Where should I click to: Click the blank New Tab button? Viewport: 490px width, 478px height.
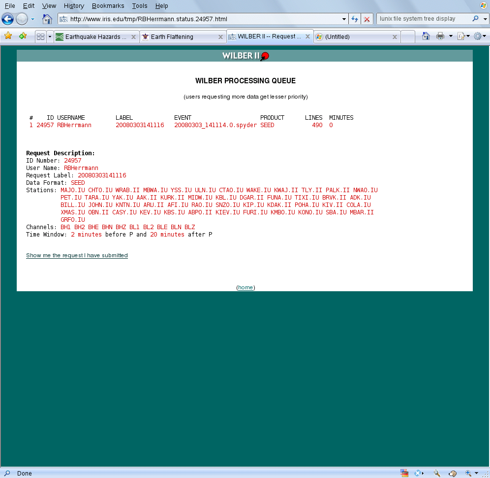pos(407,36)
